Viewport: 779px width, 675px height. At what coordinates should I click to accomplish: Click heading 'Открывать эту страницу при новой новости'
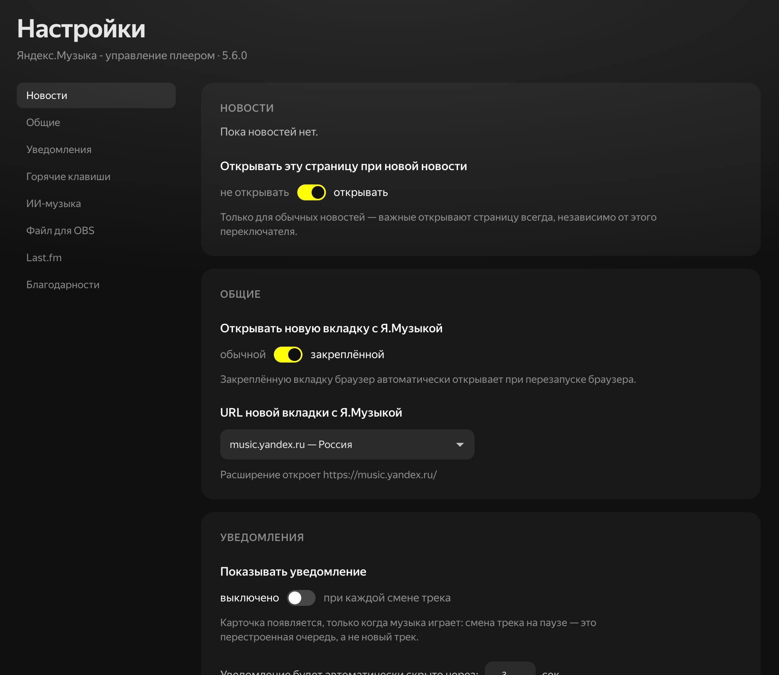[x=344, y=166]
